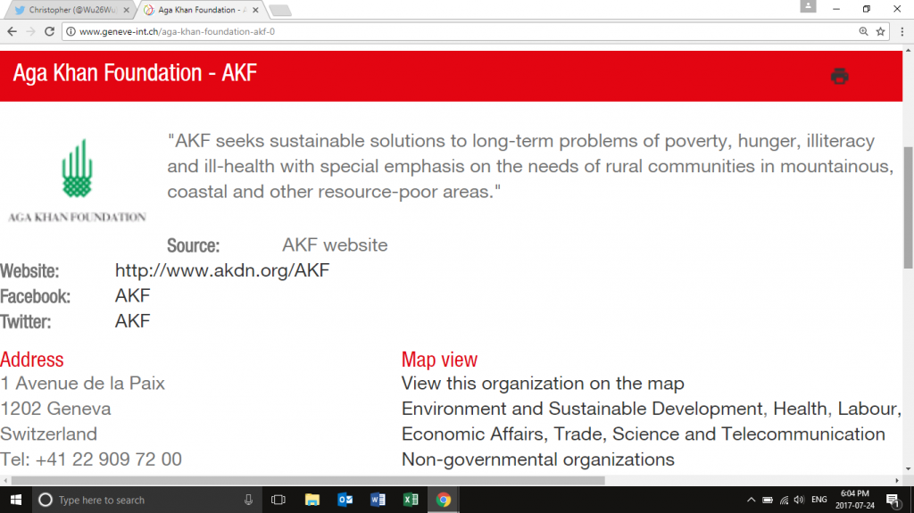Show hidden system tray icons
This screenshot has width=914, height=513.
[x=751, y=500]
